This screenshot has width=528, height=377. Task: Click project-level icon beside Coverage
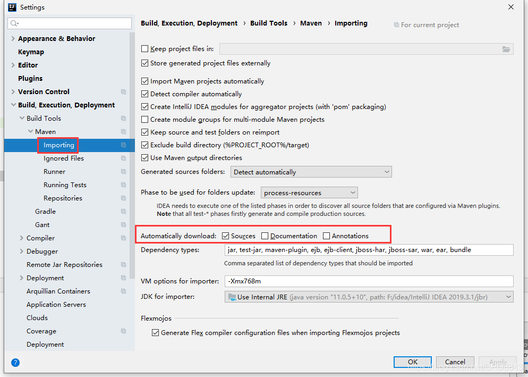[124, 331]
